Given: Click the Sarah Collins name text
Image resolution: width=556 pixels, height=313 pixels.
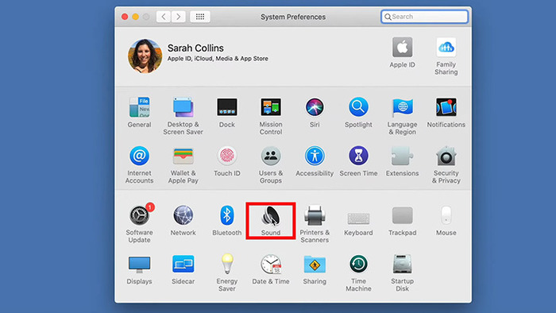Looking at the screenshot, I should pyautogui.click(x=195, y=48).
